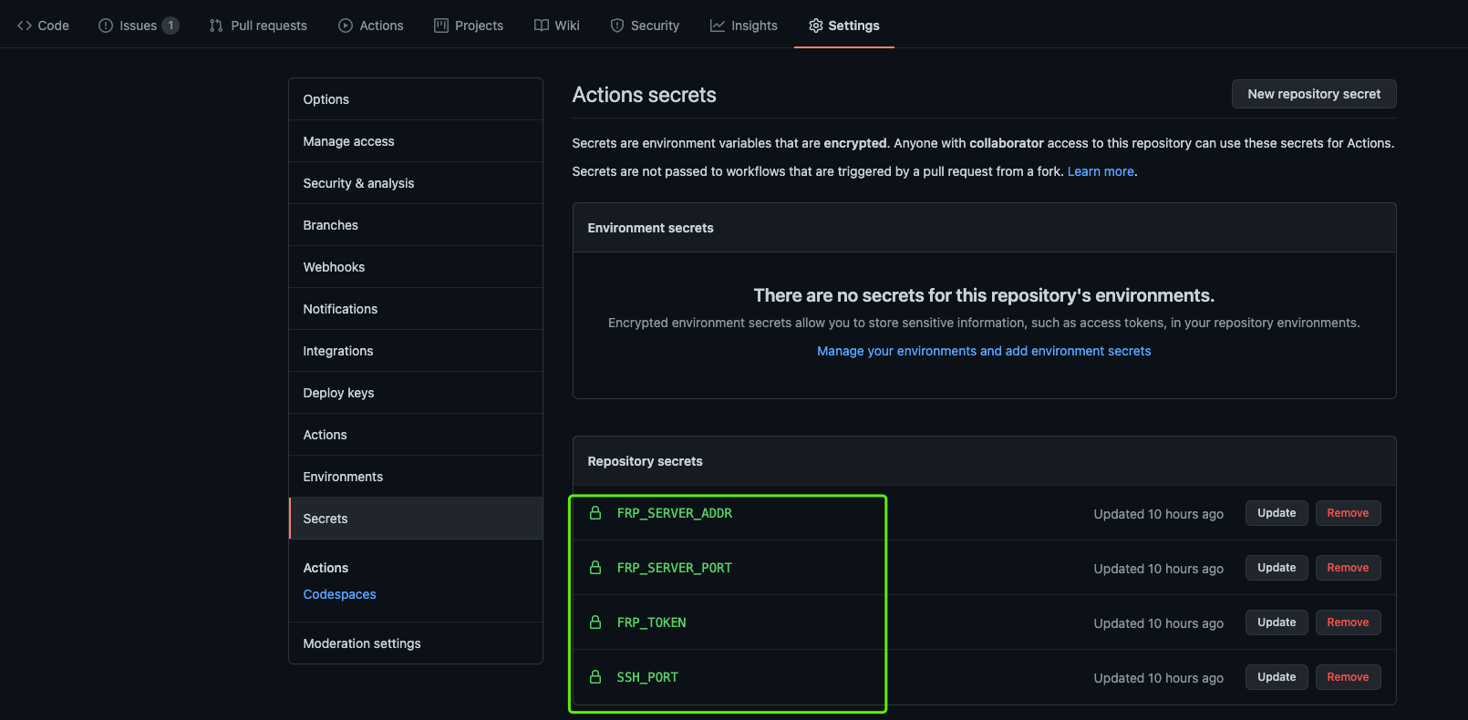The width and height of the screenshot is (1468, 720).
Task: Open Moderation settings in sidebar
Action: click(362, 643)
